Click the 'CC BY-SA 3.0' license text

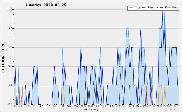pos(173,110)
